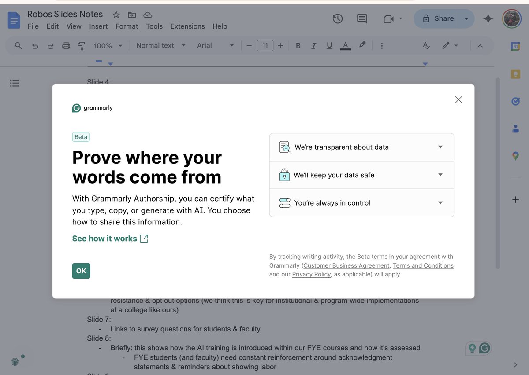This screenshot has width=529, height=375.
Task: Open the fingerprint icon at bottom left
Action: coord(15,362)
